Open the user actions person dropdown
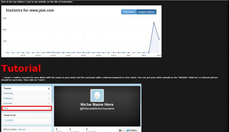 click(121, 130)
